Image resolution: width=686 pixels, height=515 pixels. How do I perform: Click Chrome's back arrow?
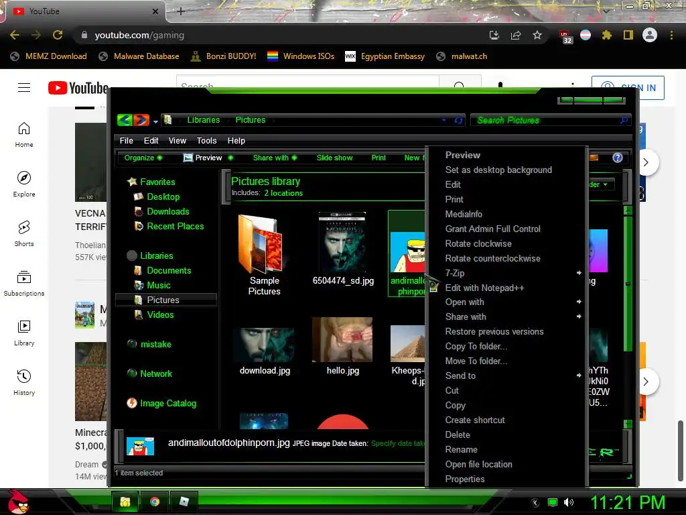(x=15, y=35)
